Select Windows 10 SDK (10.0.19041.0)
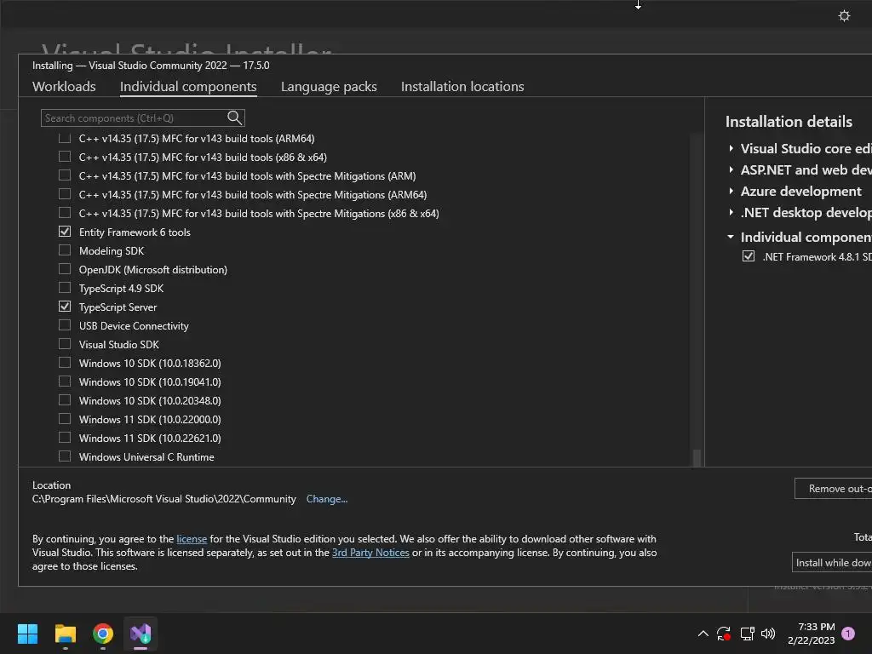 (x=65, y=382)
